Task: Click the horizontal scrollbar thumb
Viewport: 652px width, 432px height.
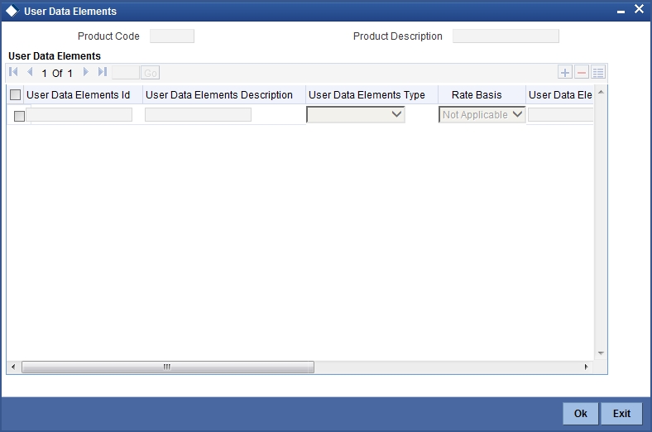Action: pos(168,367)
